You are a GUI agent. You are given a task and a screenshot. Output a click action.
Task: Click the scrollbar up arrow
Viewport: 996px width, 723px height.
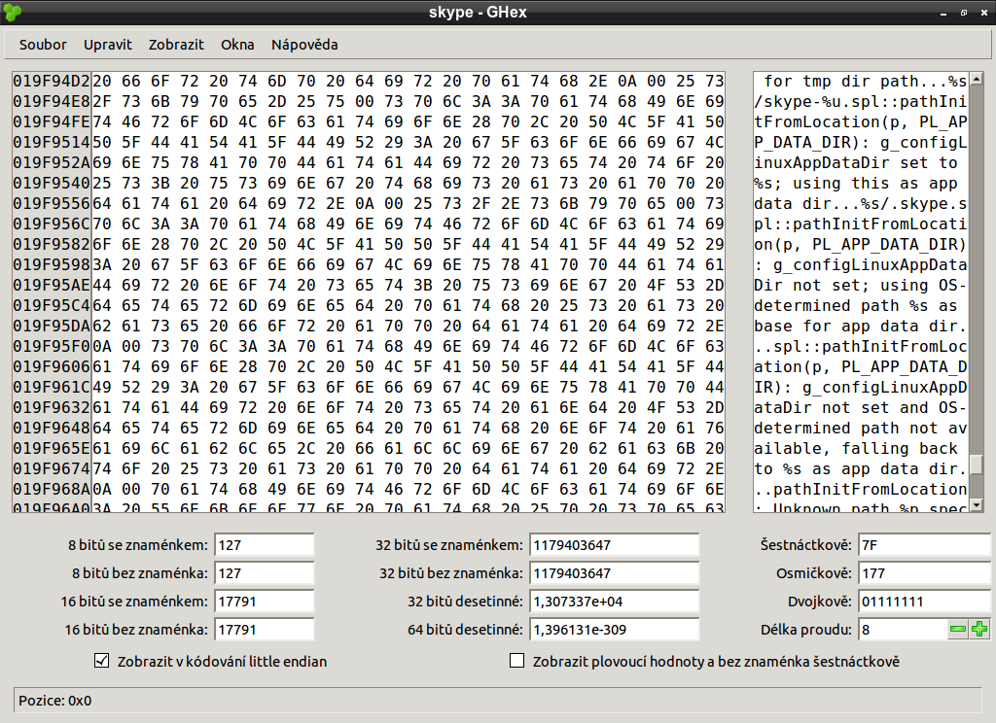pos(977,79)
